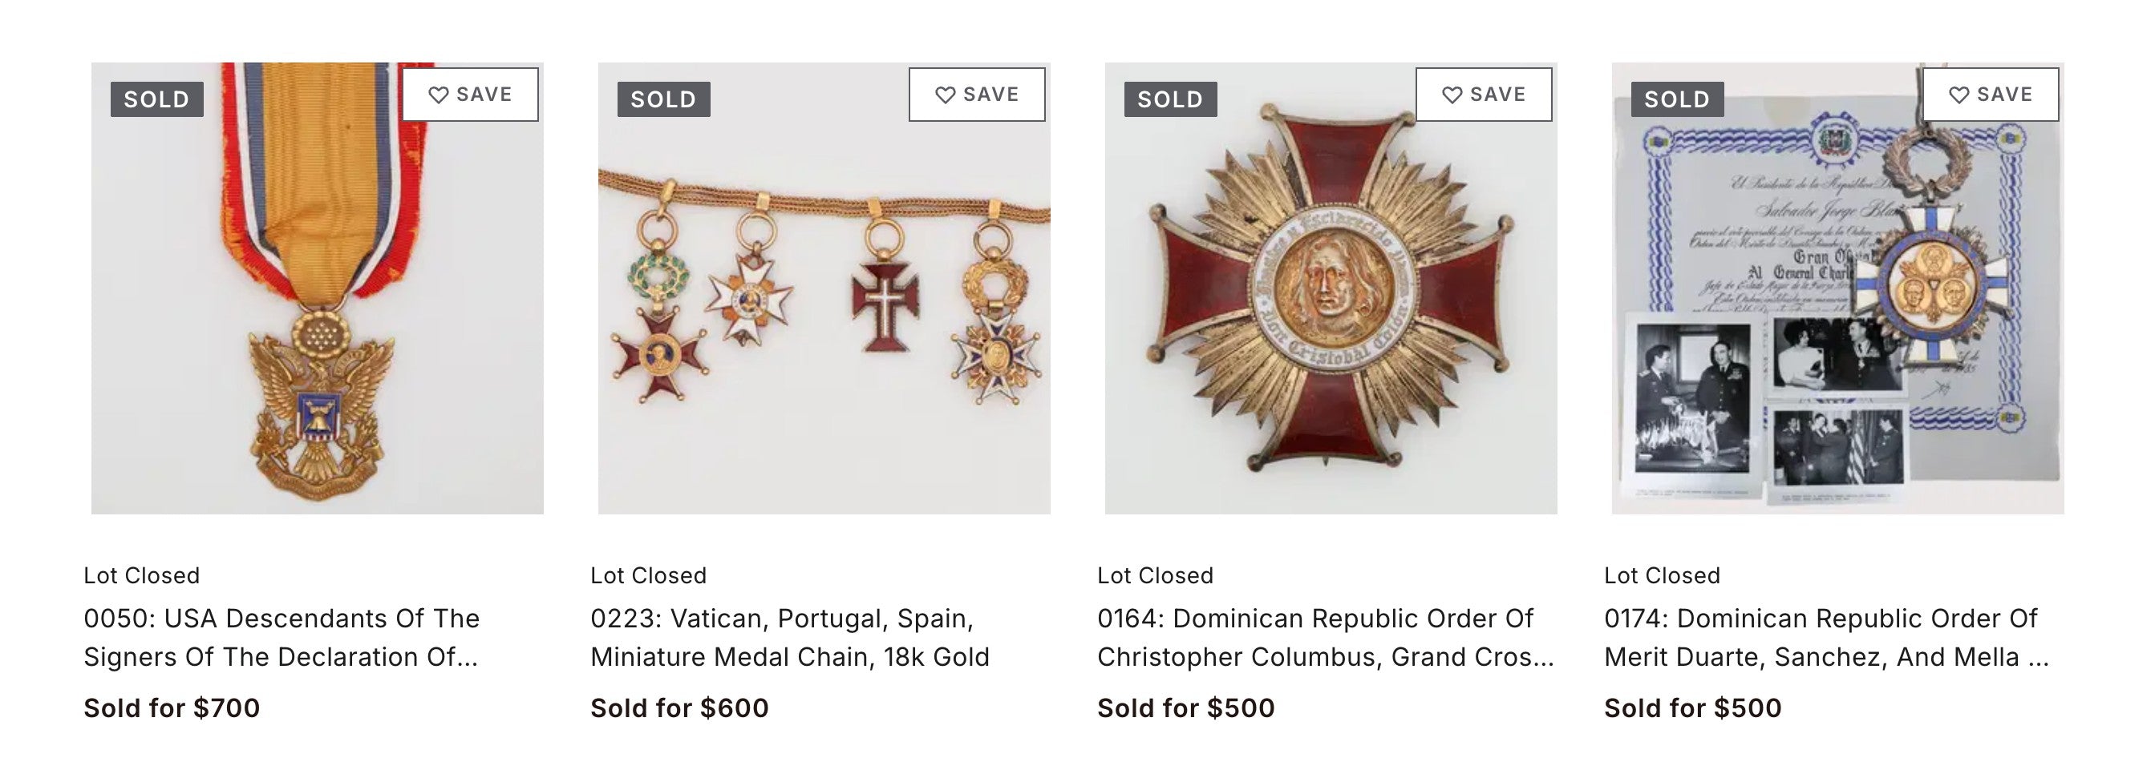Click SOLD badge on USA Descendants lot
The image size is (2155, 774).
click(156, 99)
